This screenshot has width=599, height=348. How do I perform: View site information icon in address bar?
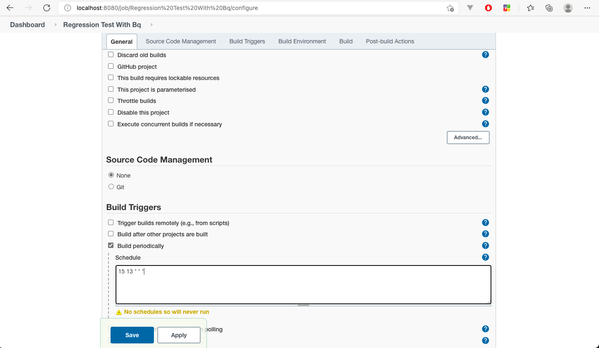[x=68, y=8]
